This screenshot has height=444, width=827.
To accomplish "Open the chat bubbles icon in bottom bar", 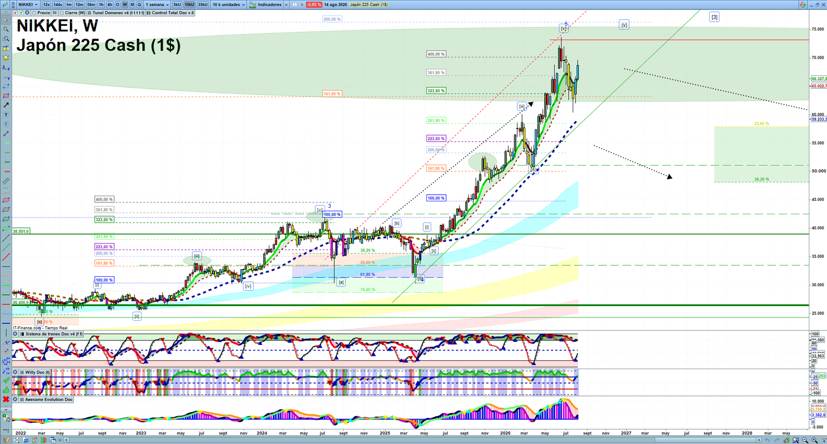I will pyautogui.click(x=26, y=440).
